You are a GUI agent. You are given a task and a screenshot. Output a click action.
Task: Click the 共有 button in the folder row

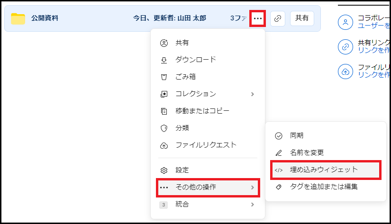point(302,18)
